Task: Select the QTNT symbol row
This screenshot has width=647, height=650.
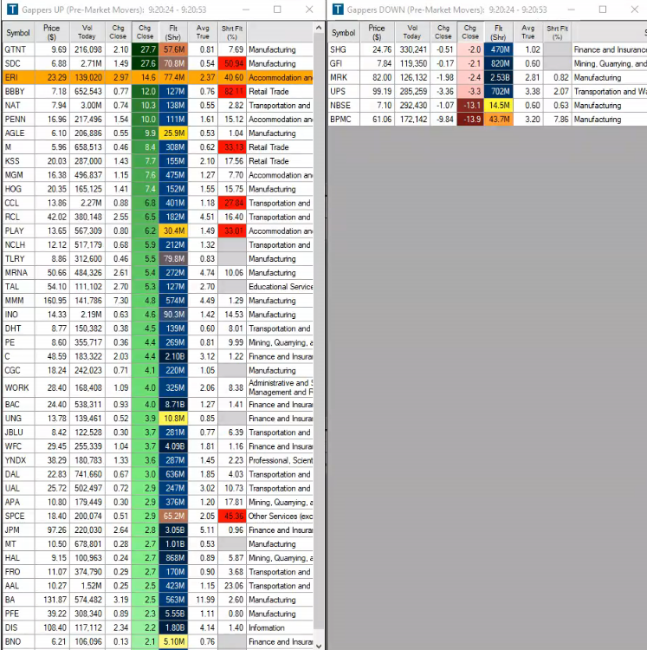Action: (x=158, y=49)
